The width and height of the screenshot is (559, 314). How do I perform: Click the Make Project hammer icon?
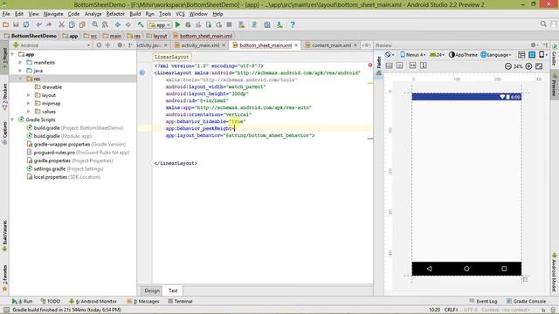coord(141,24)
